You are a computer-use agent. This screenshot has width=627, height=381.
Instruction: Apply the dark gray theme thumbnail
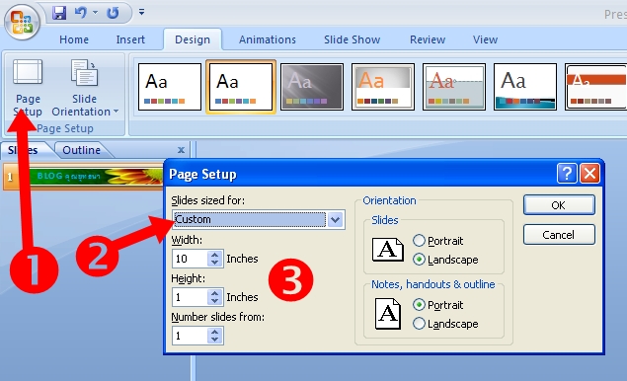tap(312, 87)
